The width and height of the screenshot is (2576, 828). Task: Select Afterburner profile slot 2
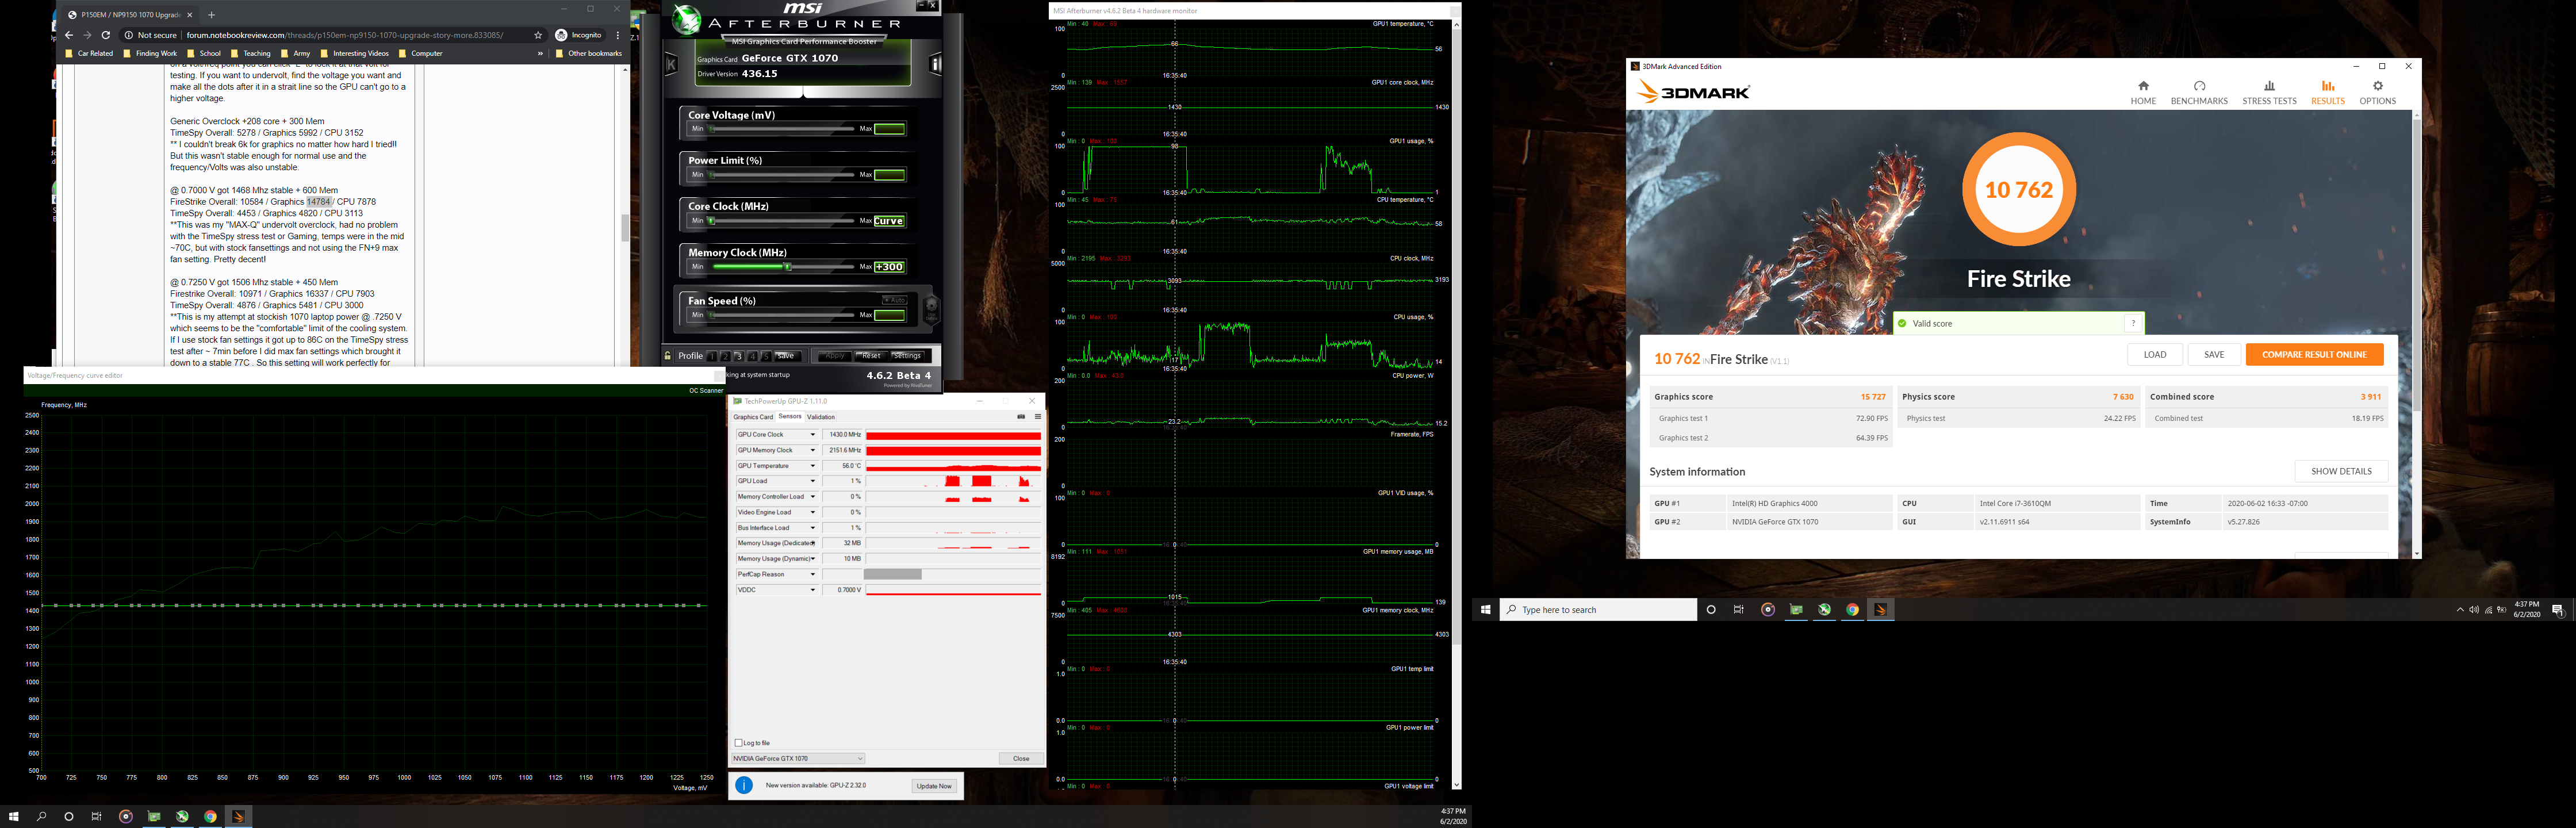pyautogui.click(x=726, y=356)
